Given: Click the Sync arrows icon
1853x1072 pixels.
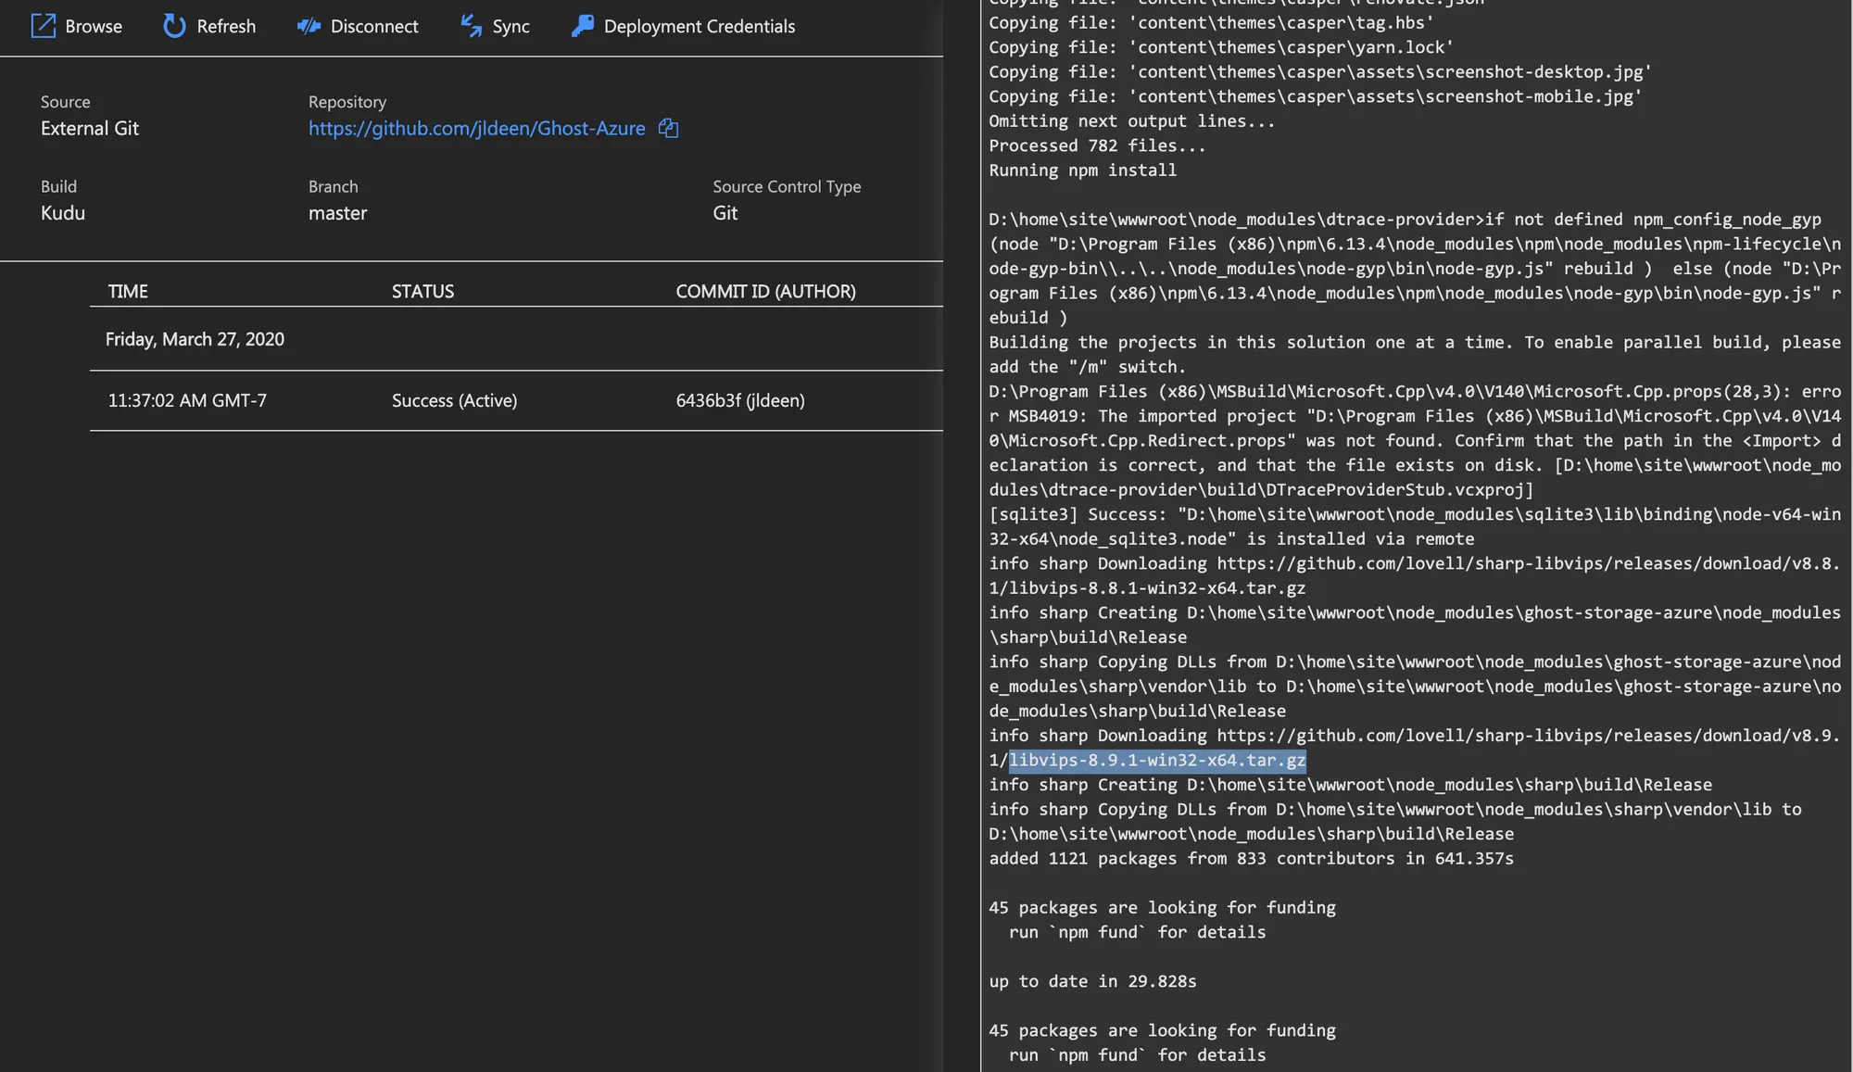Looking at the screenshot, I should click(472, 26).
